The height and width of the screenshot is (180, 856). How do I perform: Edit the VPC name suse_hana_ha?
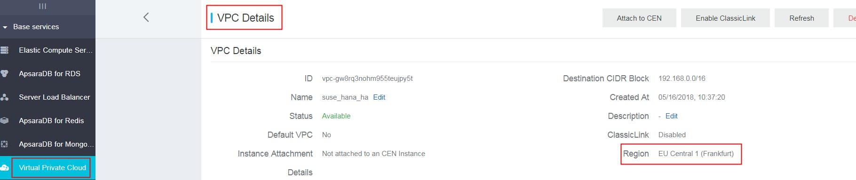coord(379,97)
